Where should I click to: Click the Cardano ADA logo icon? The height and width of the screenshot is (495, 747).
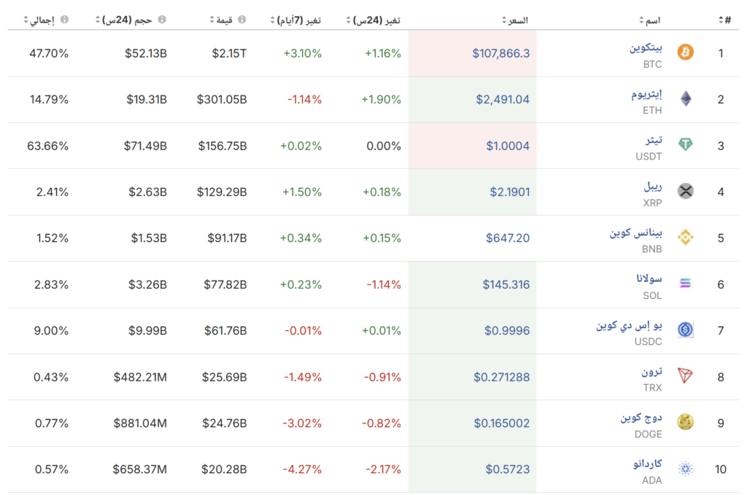pyautogui.click(x=685, y=469)
